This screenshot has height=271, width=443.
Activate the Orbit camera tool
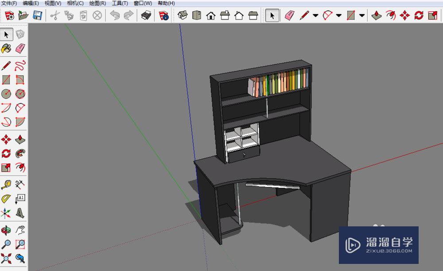[6, 230]
